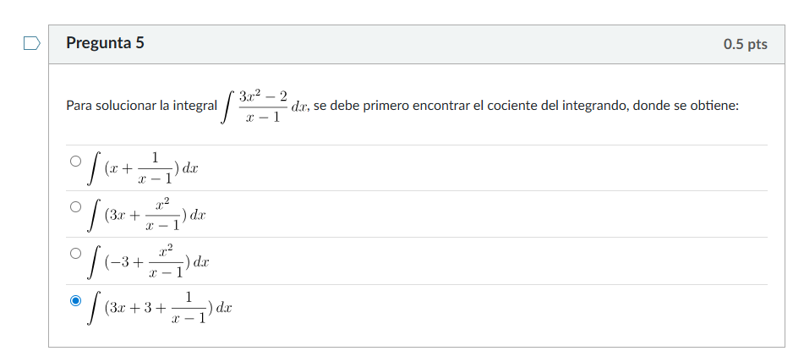This screenshot has width=804, height=362.
Task: Click "dx" after the question's fraction
Action: [x=300, y=107]
